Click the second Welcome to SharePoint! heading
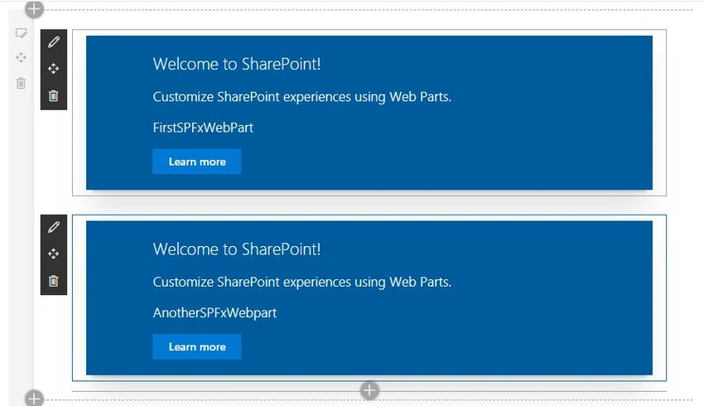This screenshot has width=704, height=406. (237, 249)
